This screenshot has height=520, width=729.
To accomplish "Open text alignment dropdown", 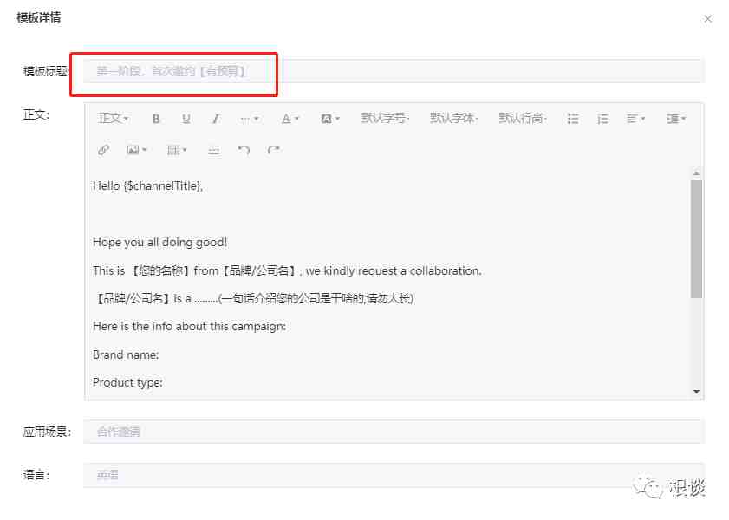I will [x=635, y=119].
